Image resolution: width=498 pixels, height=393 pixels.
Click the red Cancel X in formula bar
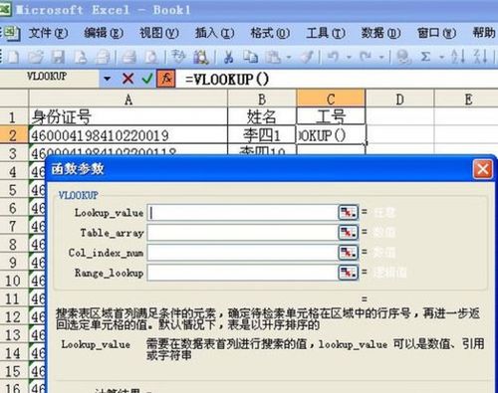(x=127, y=79)
